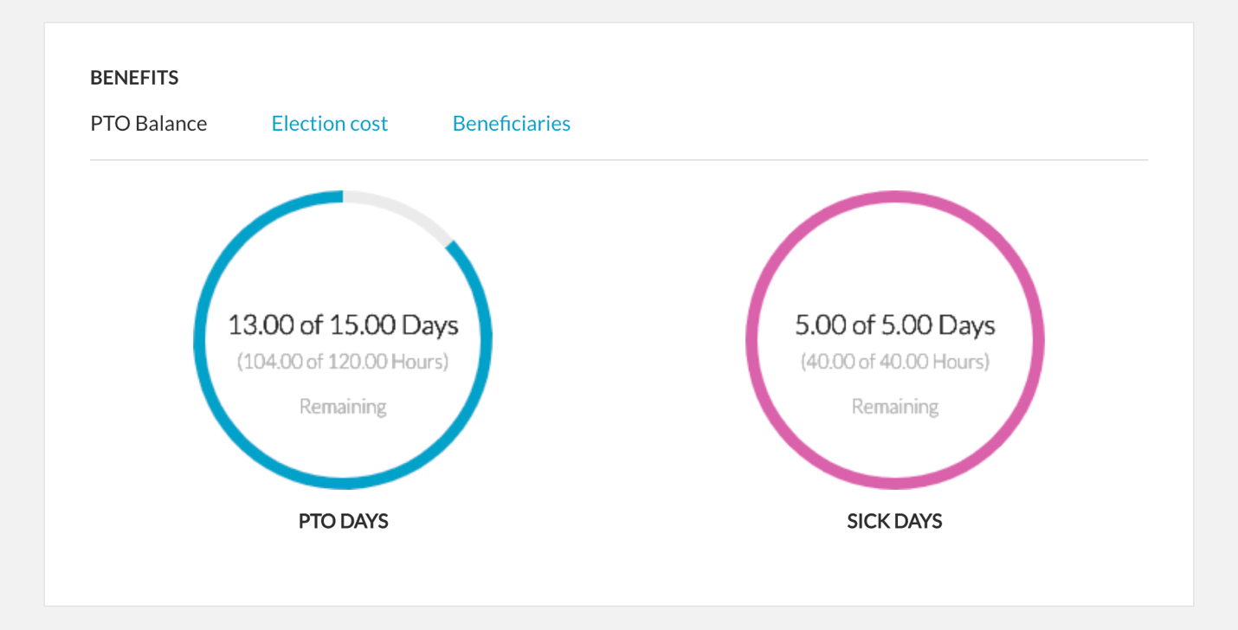Click the 13.00 of 15.00 Days text
Screen dimensions: 1238x630
[x=343, y=325]
